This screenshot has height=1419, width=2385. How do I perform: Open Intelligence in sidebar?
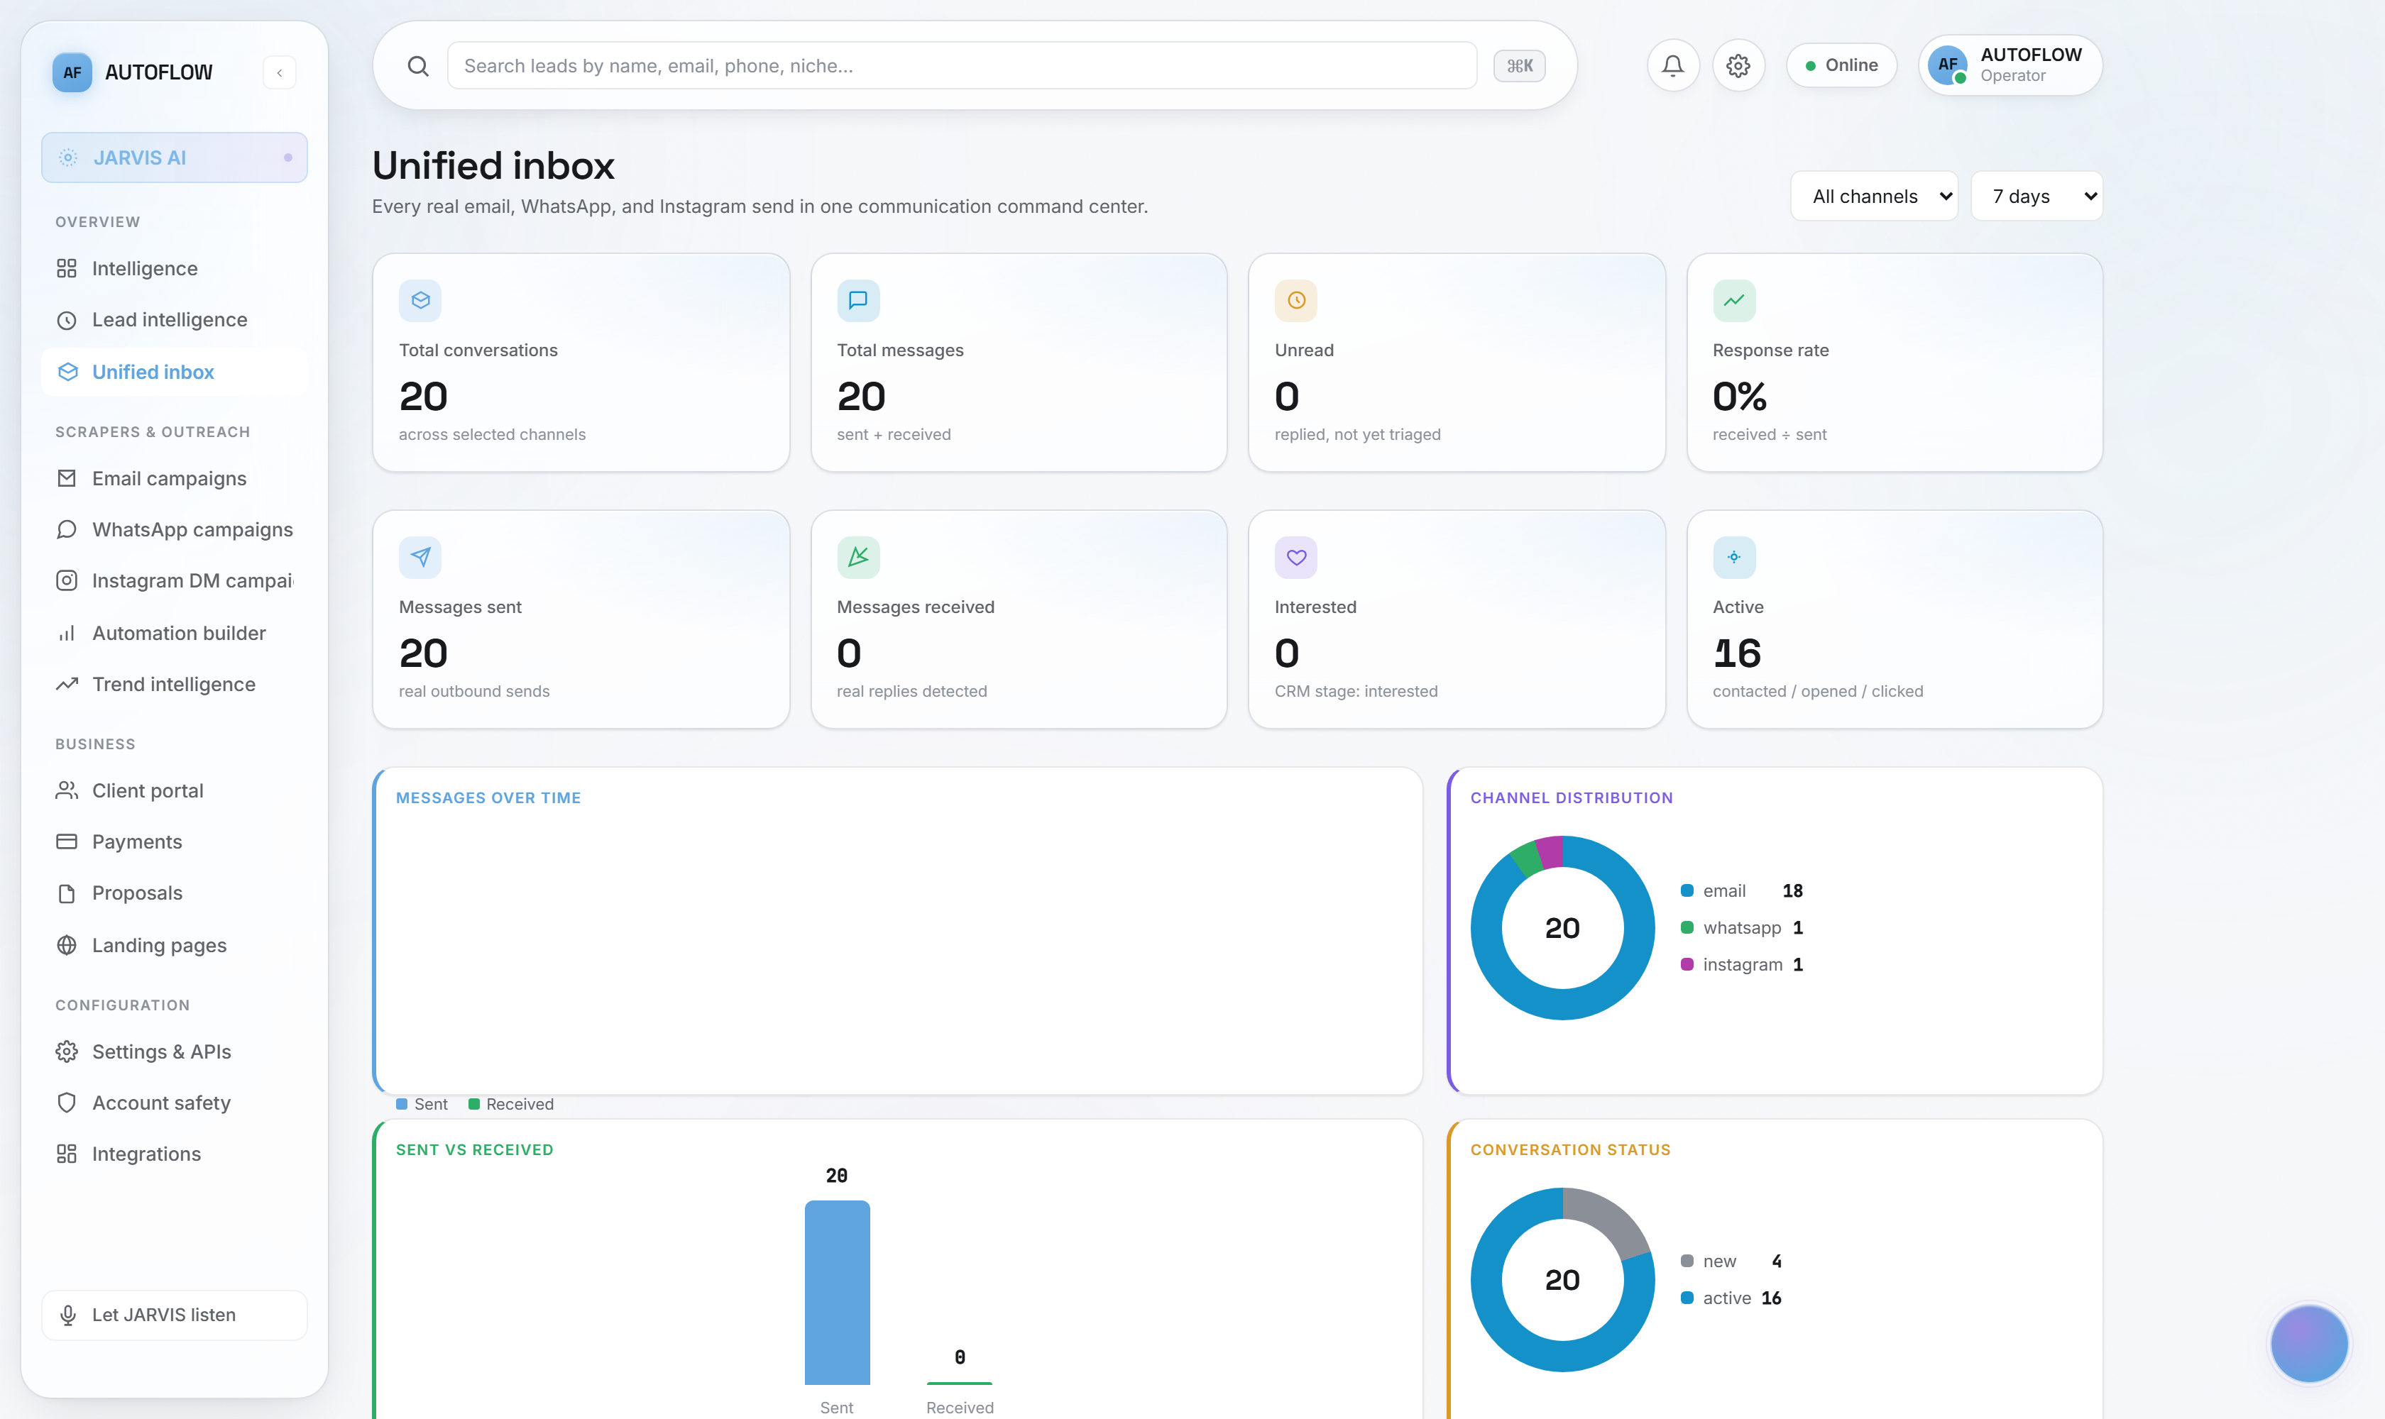(x=174, y=269)
